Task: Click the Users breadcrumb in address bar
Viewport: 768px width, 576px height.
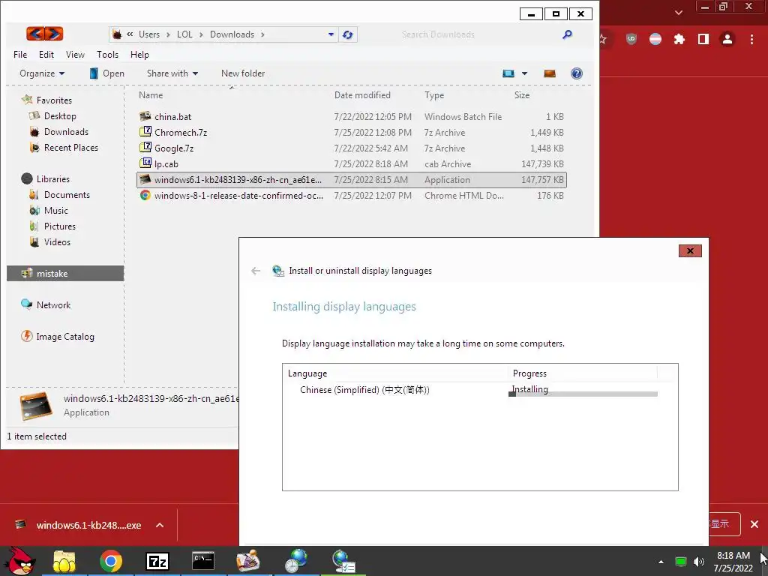Action: pos(149,34)
